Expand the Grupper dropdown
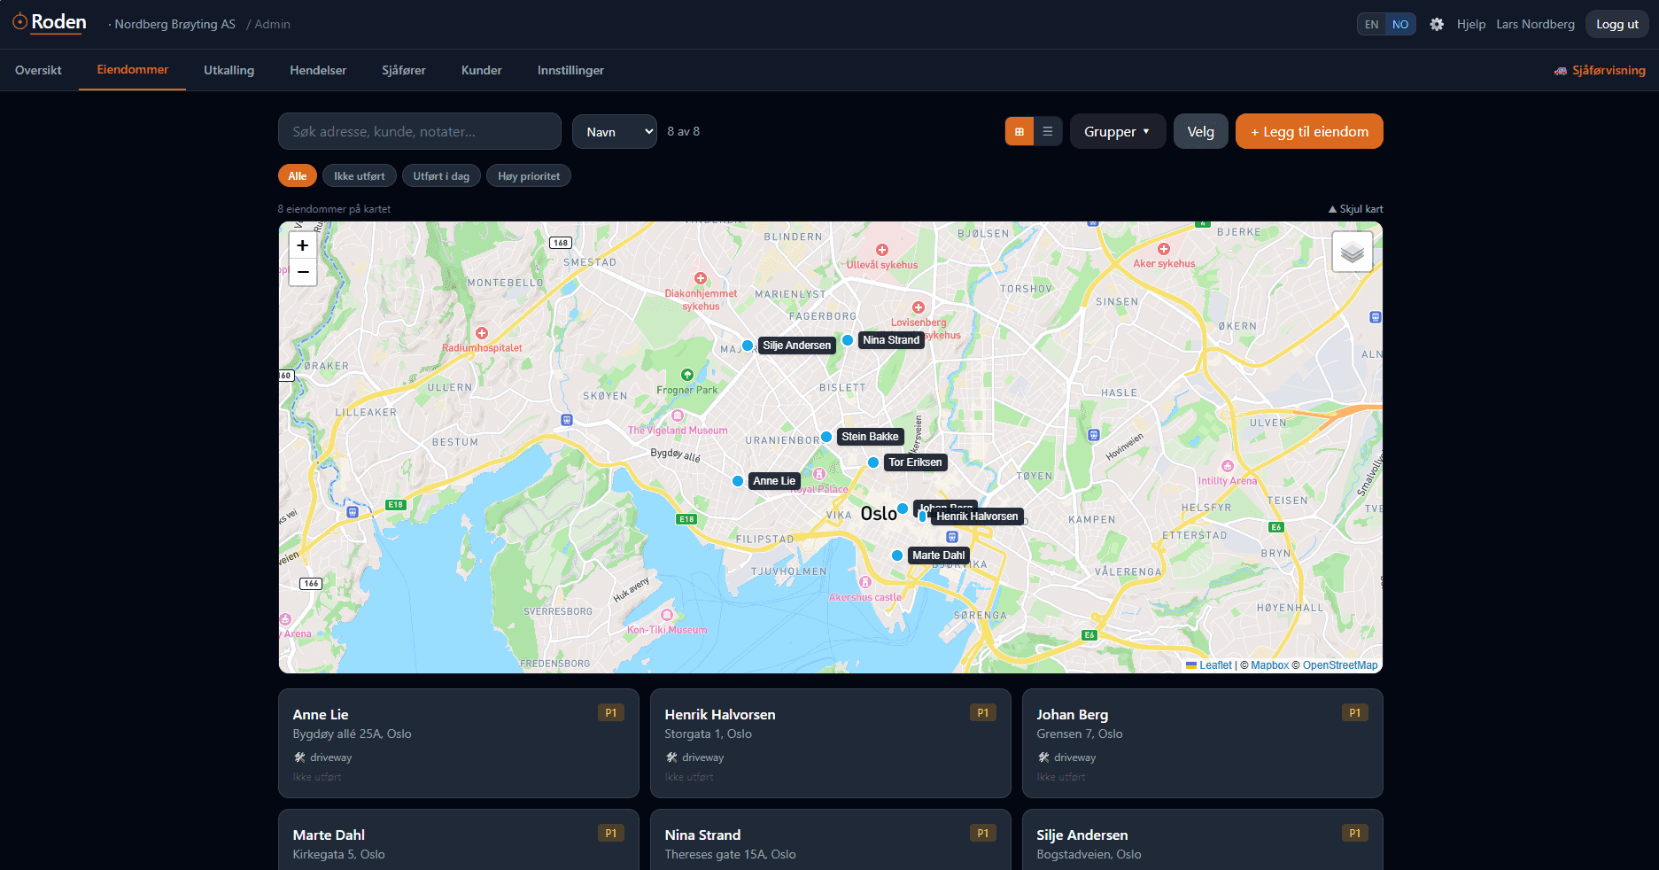1659x870 pixels. coord(1117,131)
